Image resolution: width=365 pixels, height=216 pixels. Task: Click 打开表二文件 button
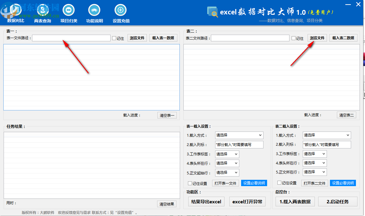[315, 183]
